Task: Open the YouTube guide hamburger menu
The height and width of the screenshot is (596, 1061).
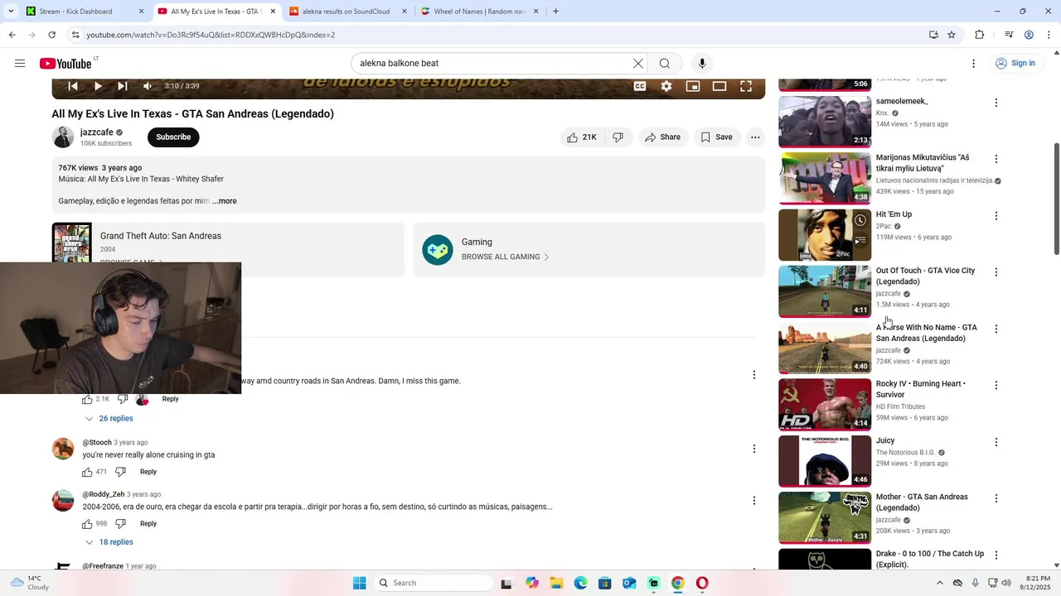Action: click(x=20, y=64)
